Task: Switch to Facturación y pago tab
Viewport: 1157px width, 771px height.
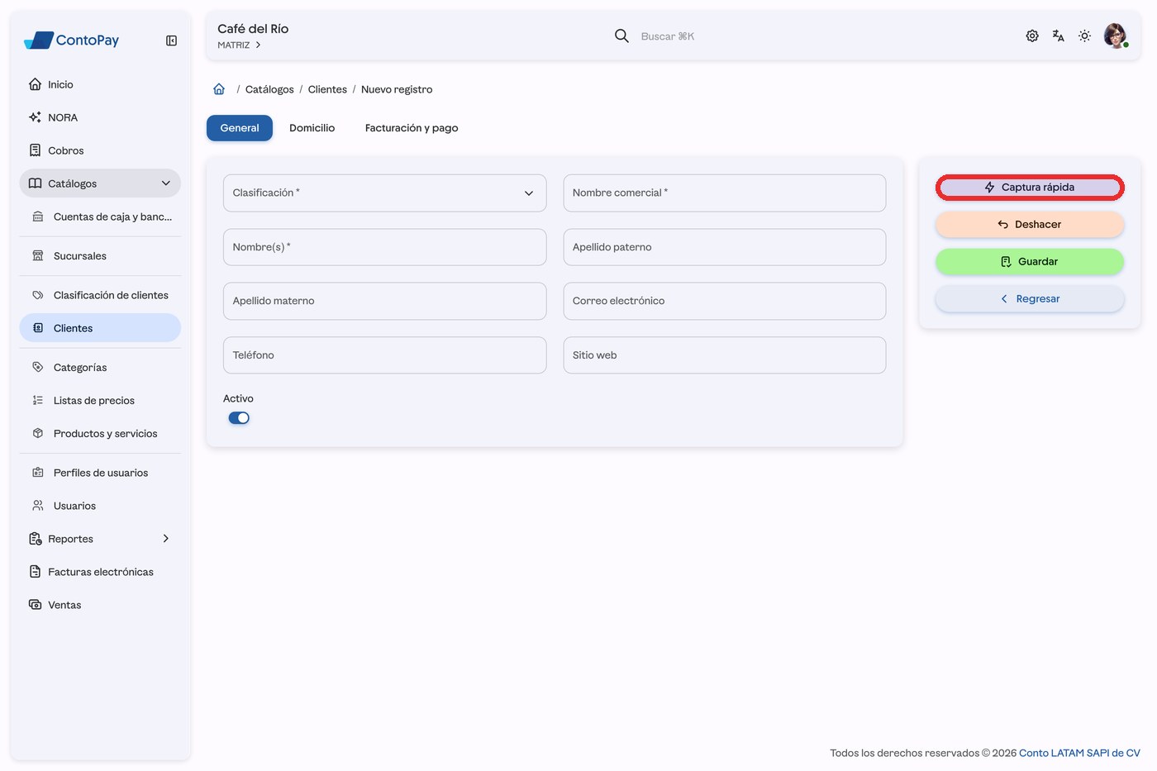Action: coord(412,128)
